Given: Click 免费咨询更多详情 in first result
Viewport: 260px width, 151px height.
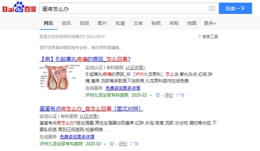Looking at the screenshot, I should pos(123,88).
